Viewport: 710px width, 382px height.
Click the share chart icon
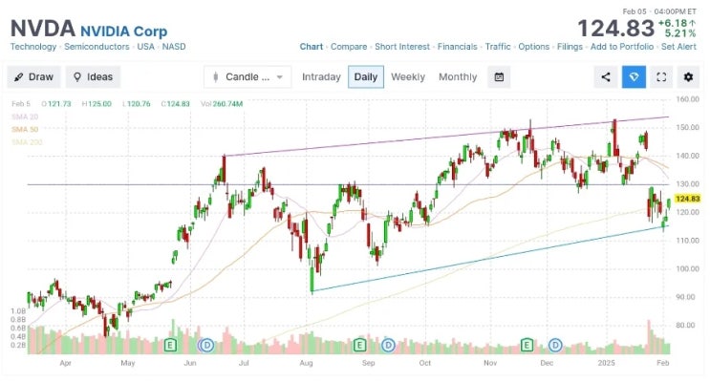click(606, 77)
